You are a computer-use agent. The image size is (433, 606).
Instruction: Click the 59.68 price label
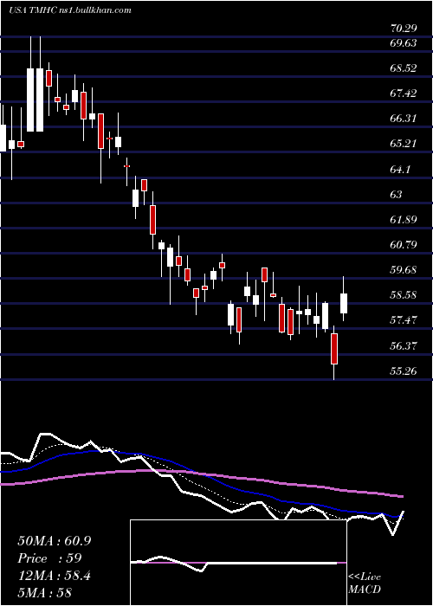404,270
